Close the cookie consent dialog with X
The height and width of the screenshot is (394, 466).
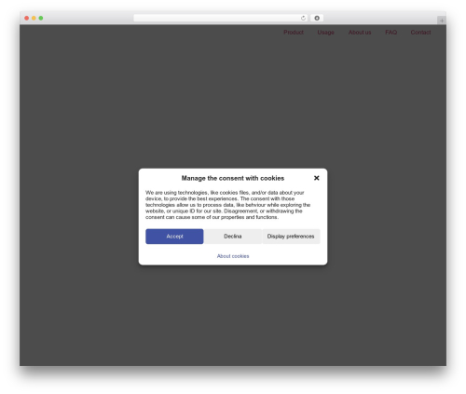[316, 178]
